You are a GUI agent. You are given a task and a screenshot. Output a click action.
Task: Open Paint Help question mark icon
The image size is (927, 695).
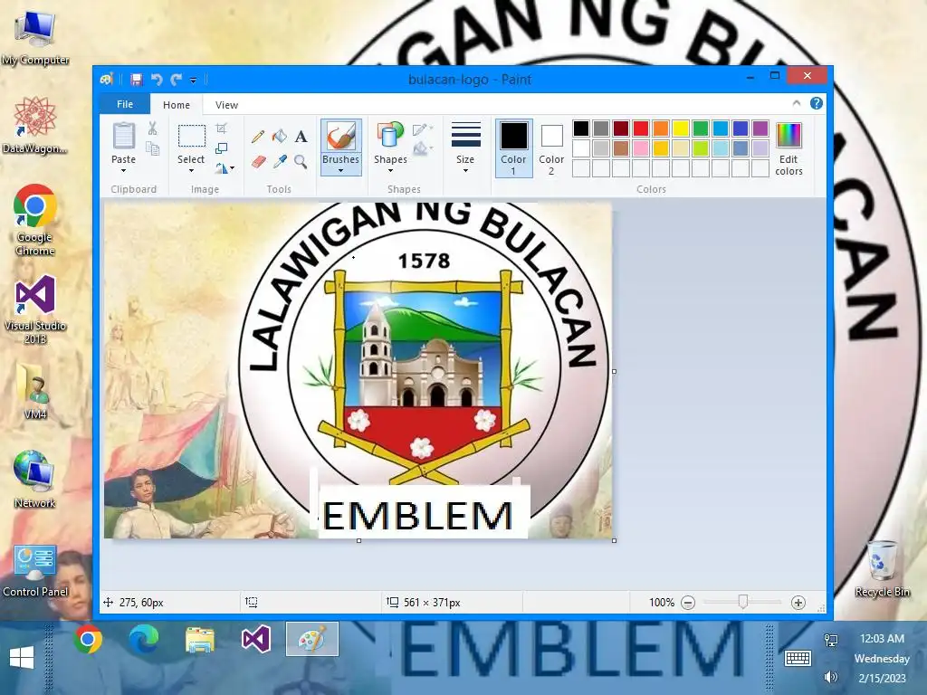[817, 103]
